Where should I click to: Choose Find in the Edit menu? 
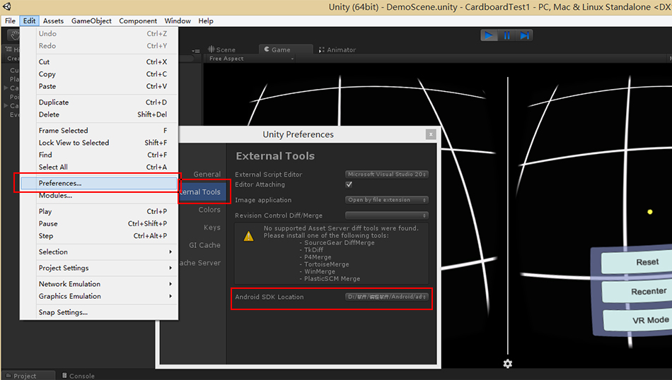[x=99, y=155]
